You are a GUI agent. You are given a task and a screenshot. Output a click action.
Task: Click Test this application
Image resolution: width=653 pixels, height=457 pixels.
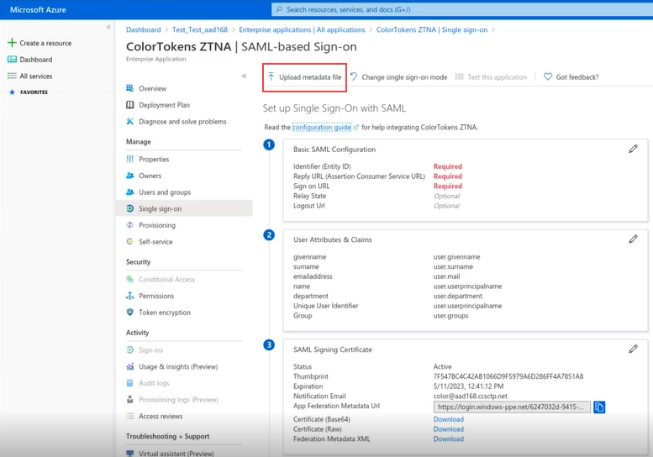tap(491, 77)
